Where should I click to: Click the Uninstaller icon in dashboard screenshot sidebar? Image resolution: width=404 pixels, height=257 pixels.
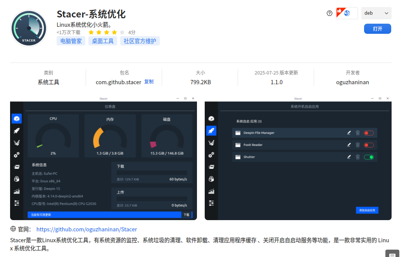coord(17,179)
